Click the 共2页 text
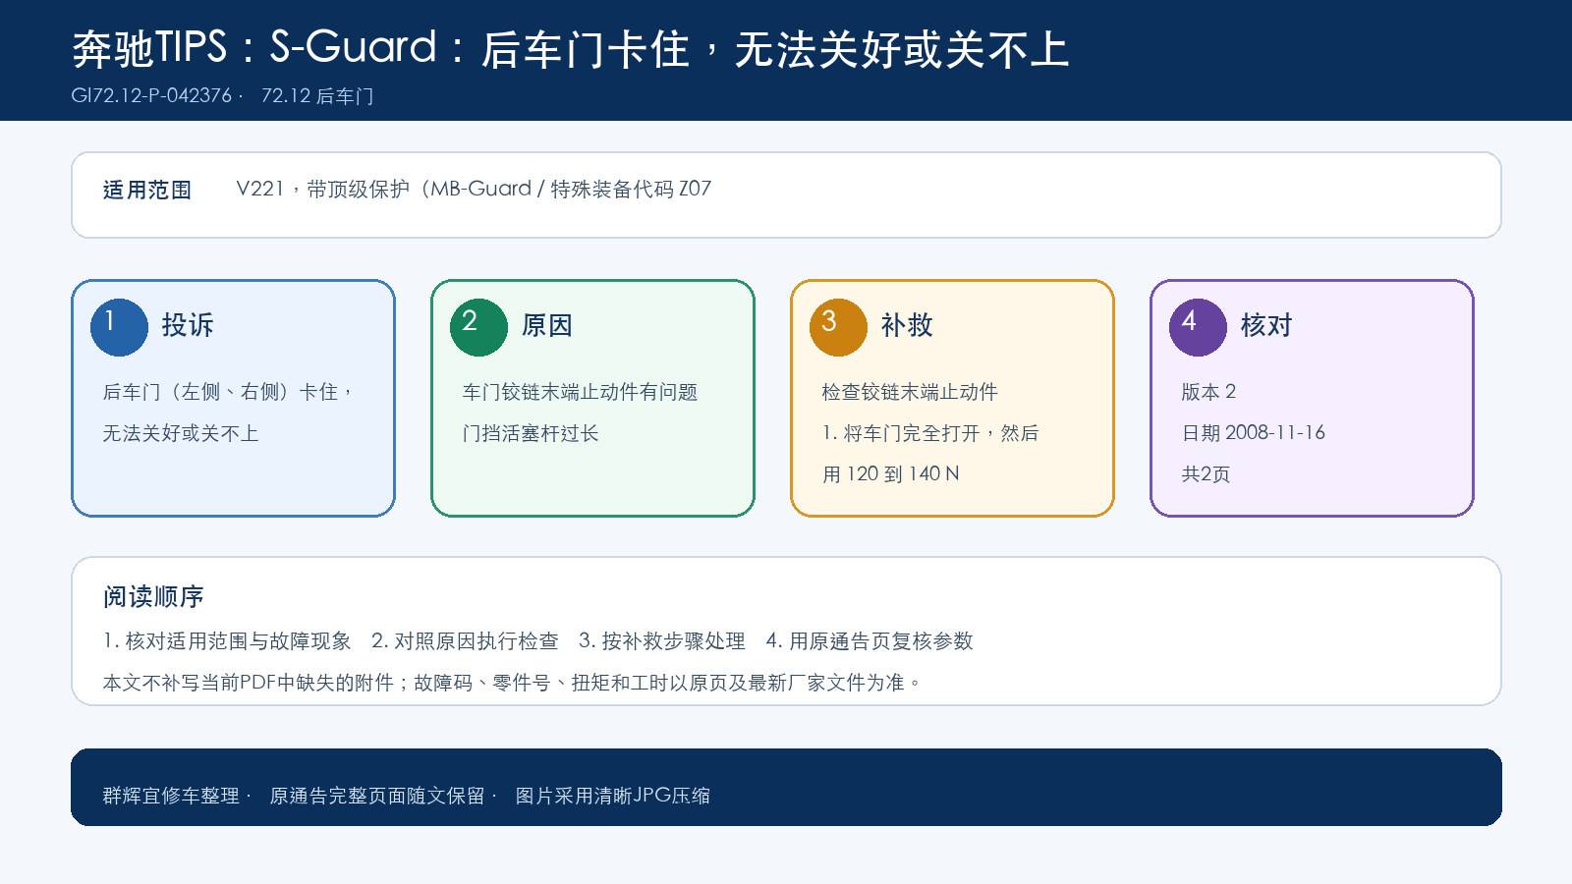Viewport: 1572px width, 884px height. tap(1207, 474)
